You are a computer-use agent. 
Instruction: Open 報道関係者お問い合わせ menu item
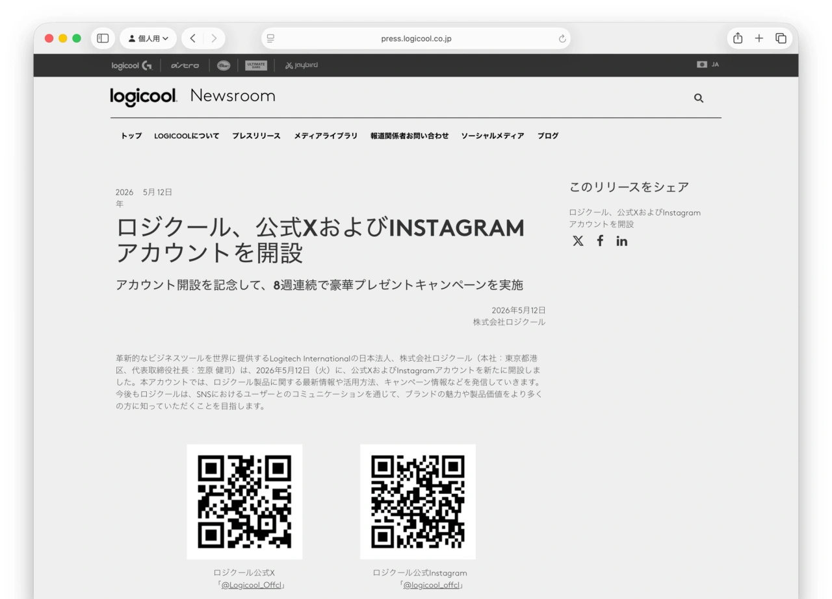point(409,136)
